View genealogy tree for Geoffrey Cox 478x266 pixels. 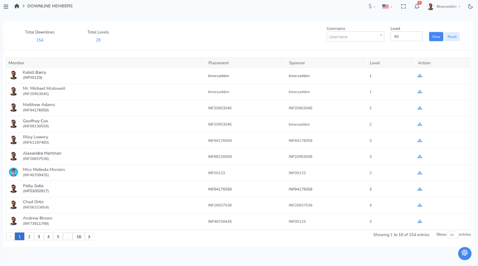point(420,124)
